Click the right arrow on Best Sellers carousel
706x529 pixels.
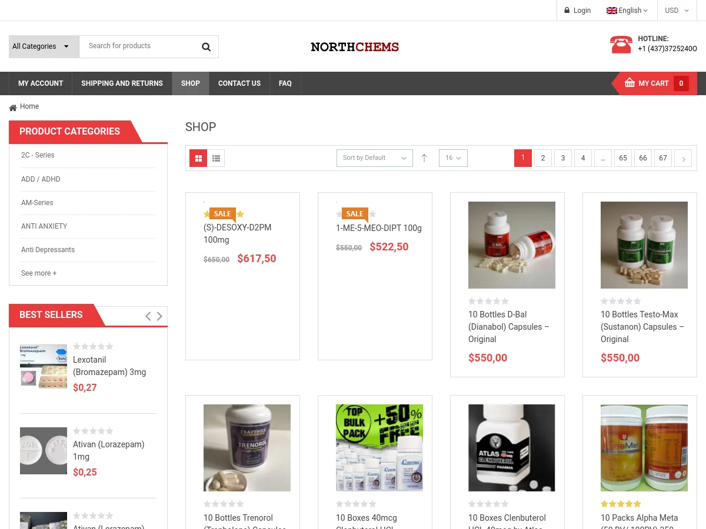click(159, 316)
